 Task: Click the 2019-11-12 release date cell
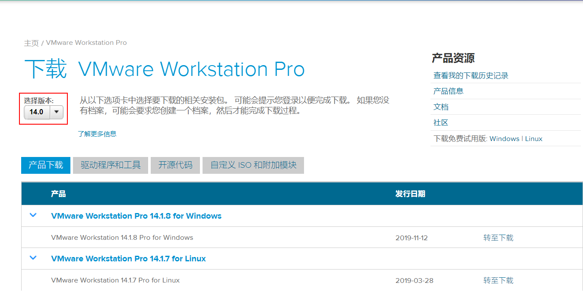click(412, 238)
